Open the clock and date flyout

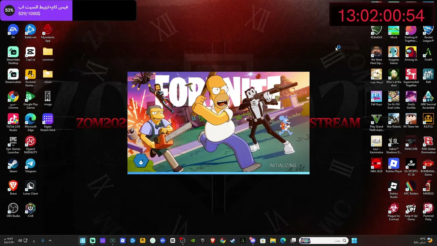coord(9,241)
